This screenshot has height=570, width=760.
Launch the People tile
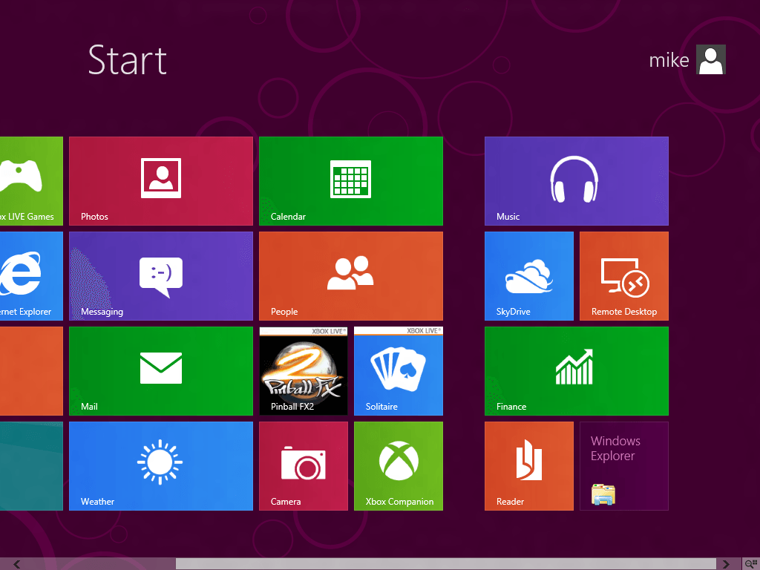click(x=350, y=275)
